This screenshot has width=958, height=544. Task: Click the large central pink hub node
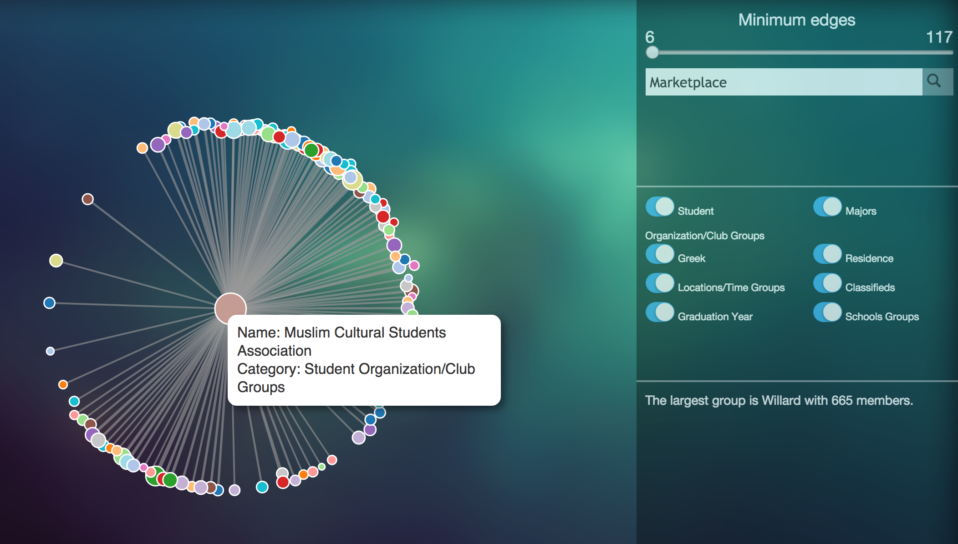pyautogui.click(x=230, y=307)
